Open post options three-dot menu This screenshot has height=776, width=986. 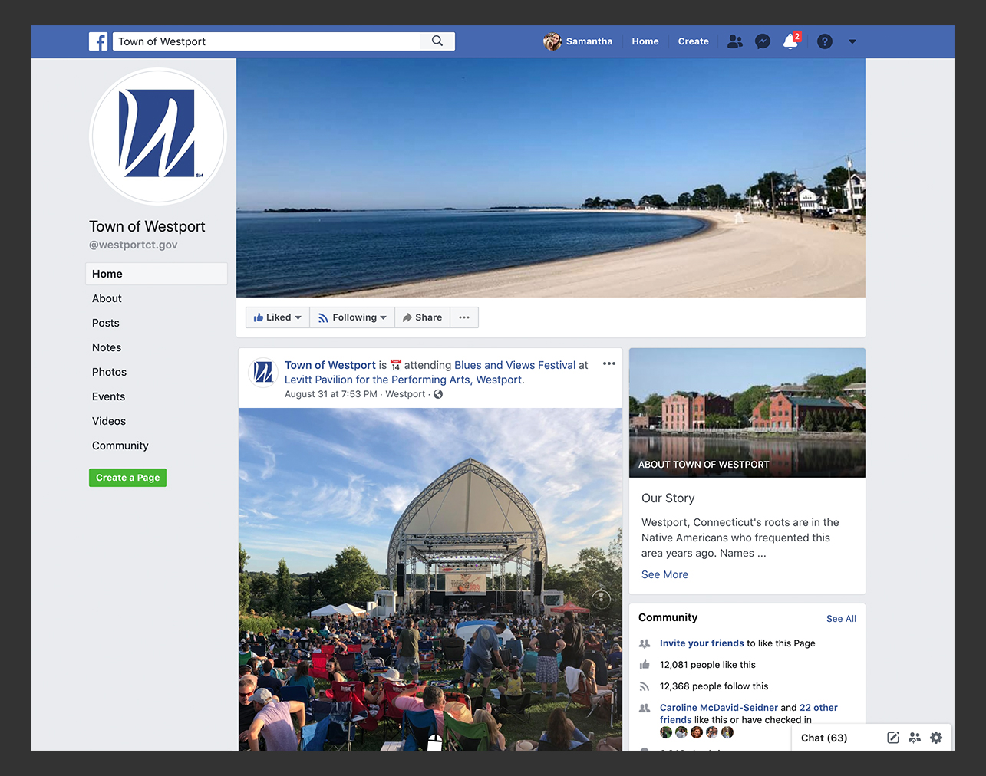click(x=609, y=364)
